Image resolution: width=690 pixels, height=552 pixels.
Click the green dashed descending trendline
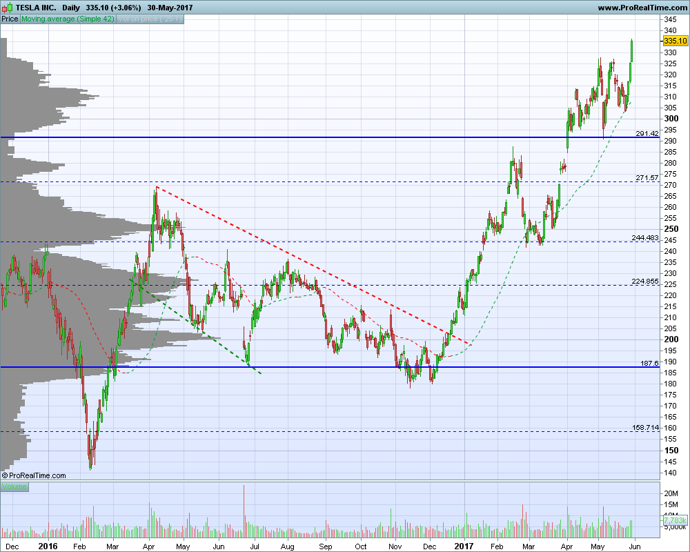pyautogui.click(x=196, y=326)
